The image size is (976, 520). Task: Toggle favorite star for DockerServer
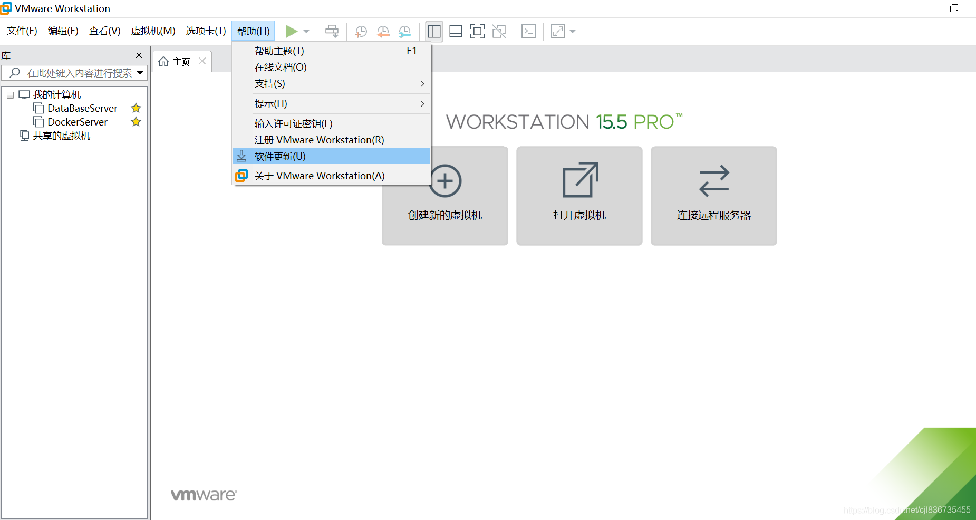point(136,122)
